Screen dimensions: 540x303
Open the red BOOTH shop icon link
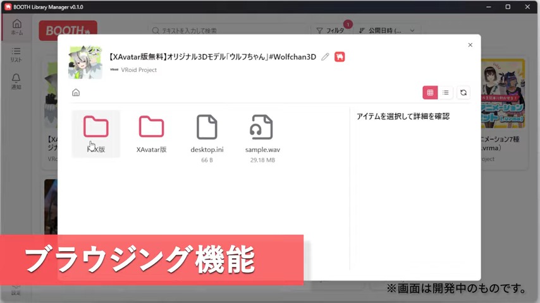(x=340, y=57)
